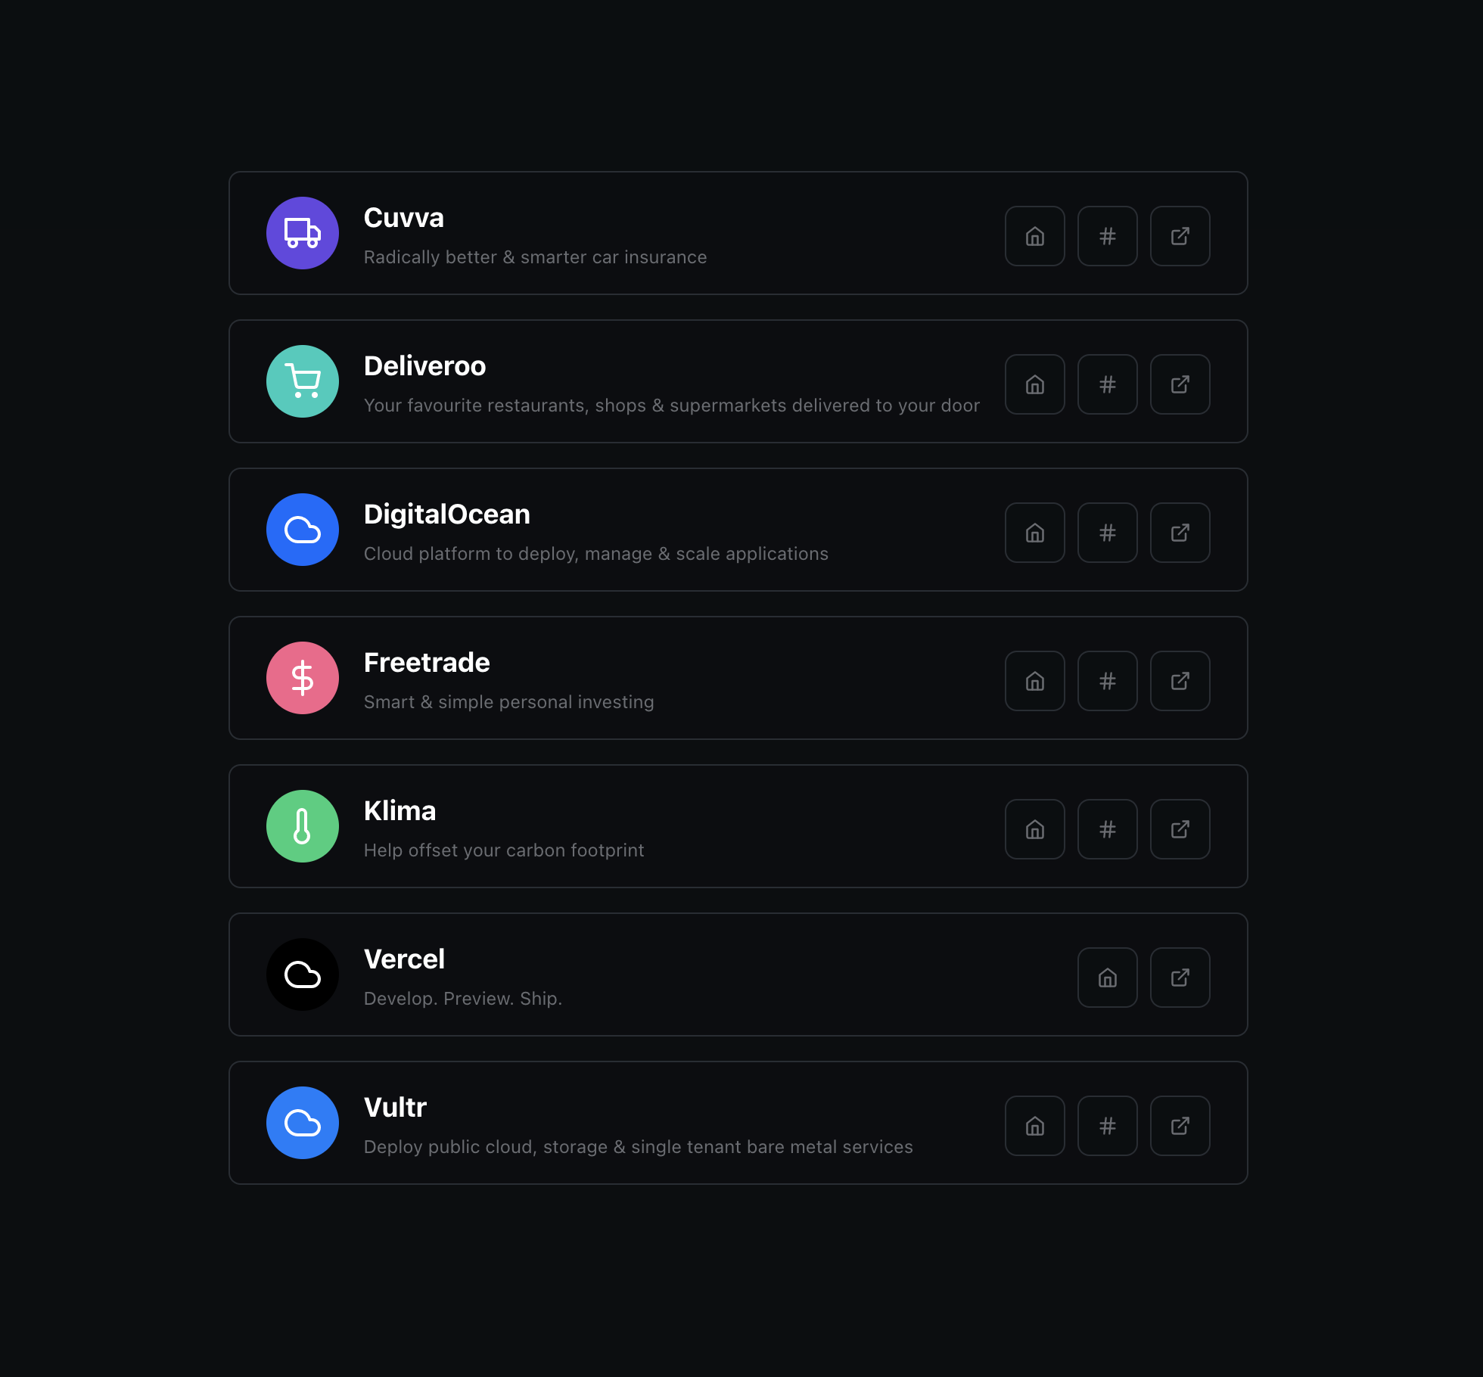Click the home icon for Vercel
Image resolution: width=1483 pixels, height=1377 pixels.
pyautogui.click(x=1106, y=976)
